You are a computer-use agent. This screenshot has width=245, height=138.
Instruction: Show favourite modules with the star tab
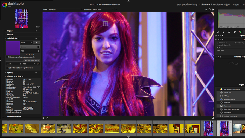coord(223,32)
